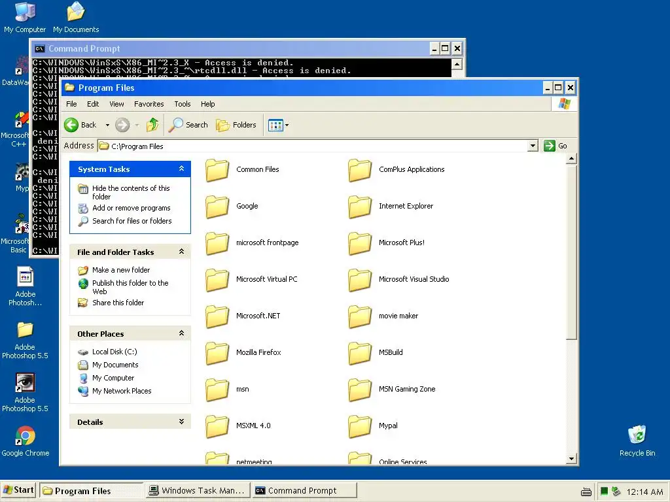Select the Google folder icon
Screen dimensions: 670x502
[217, 207]
